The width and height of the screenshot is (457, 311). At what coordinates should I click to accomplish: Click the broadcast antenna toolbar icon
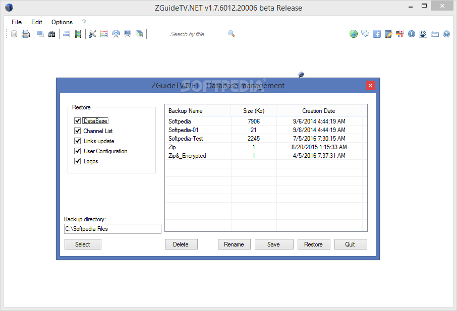pos(116,34)
